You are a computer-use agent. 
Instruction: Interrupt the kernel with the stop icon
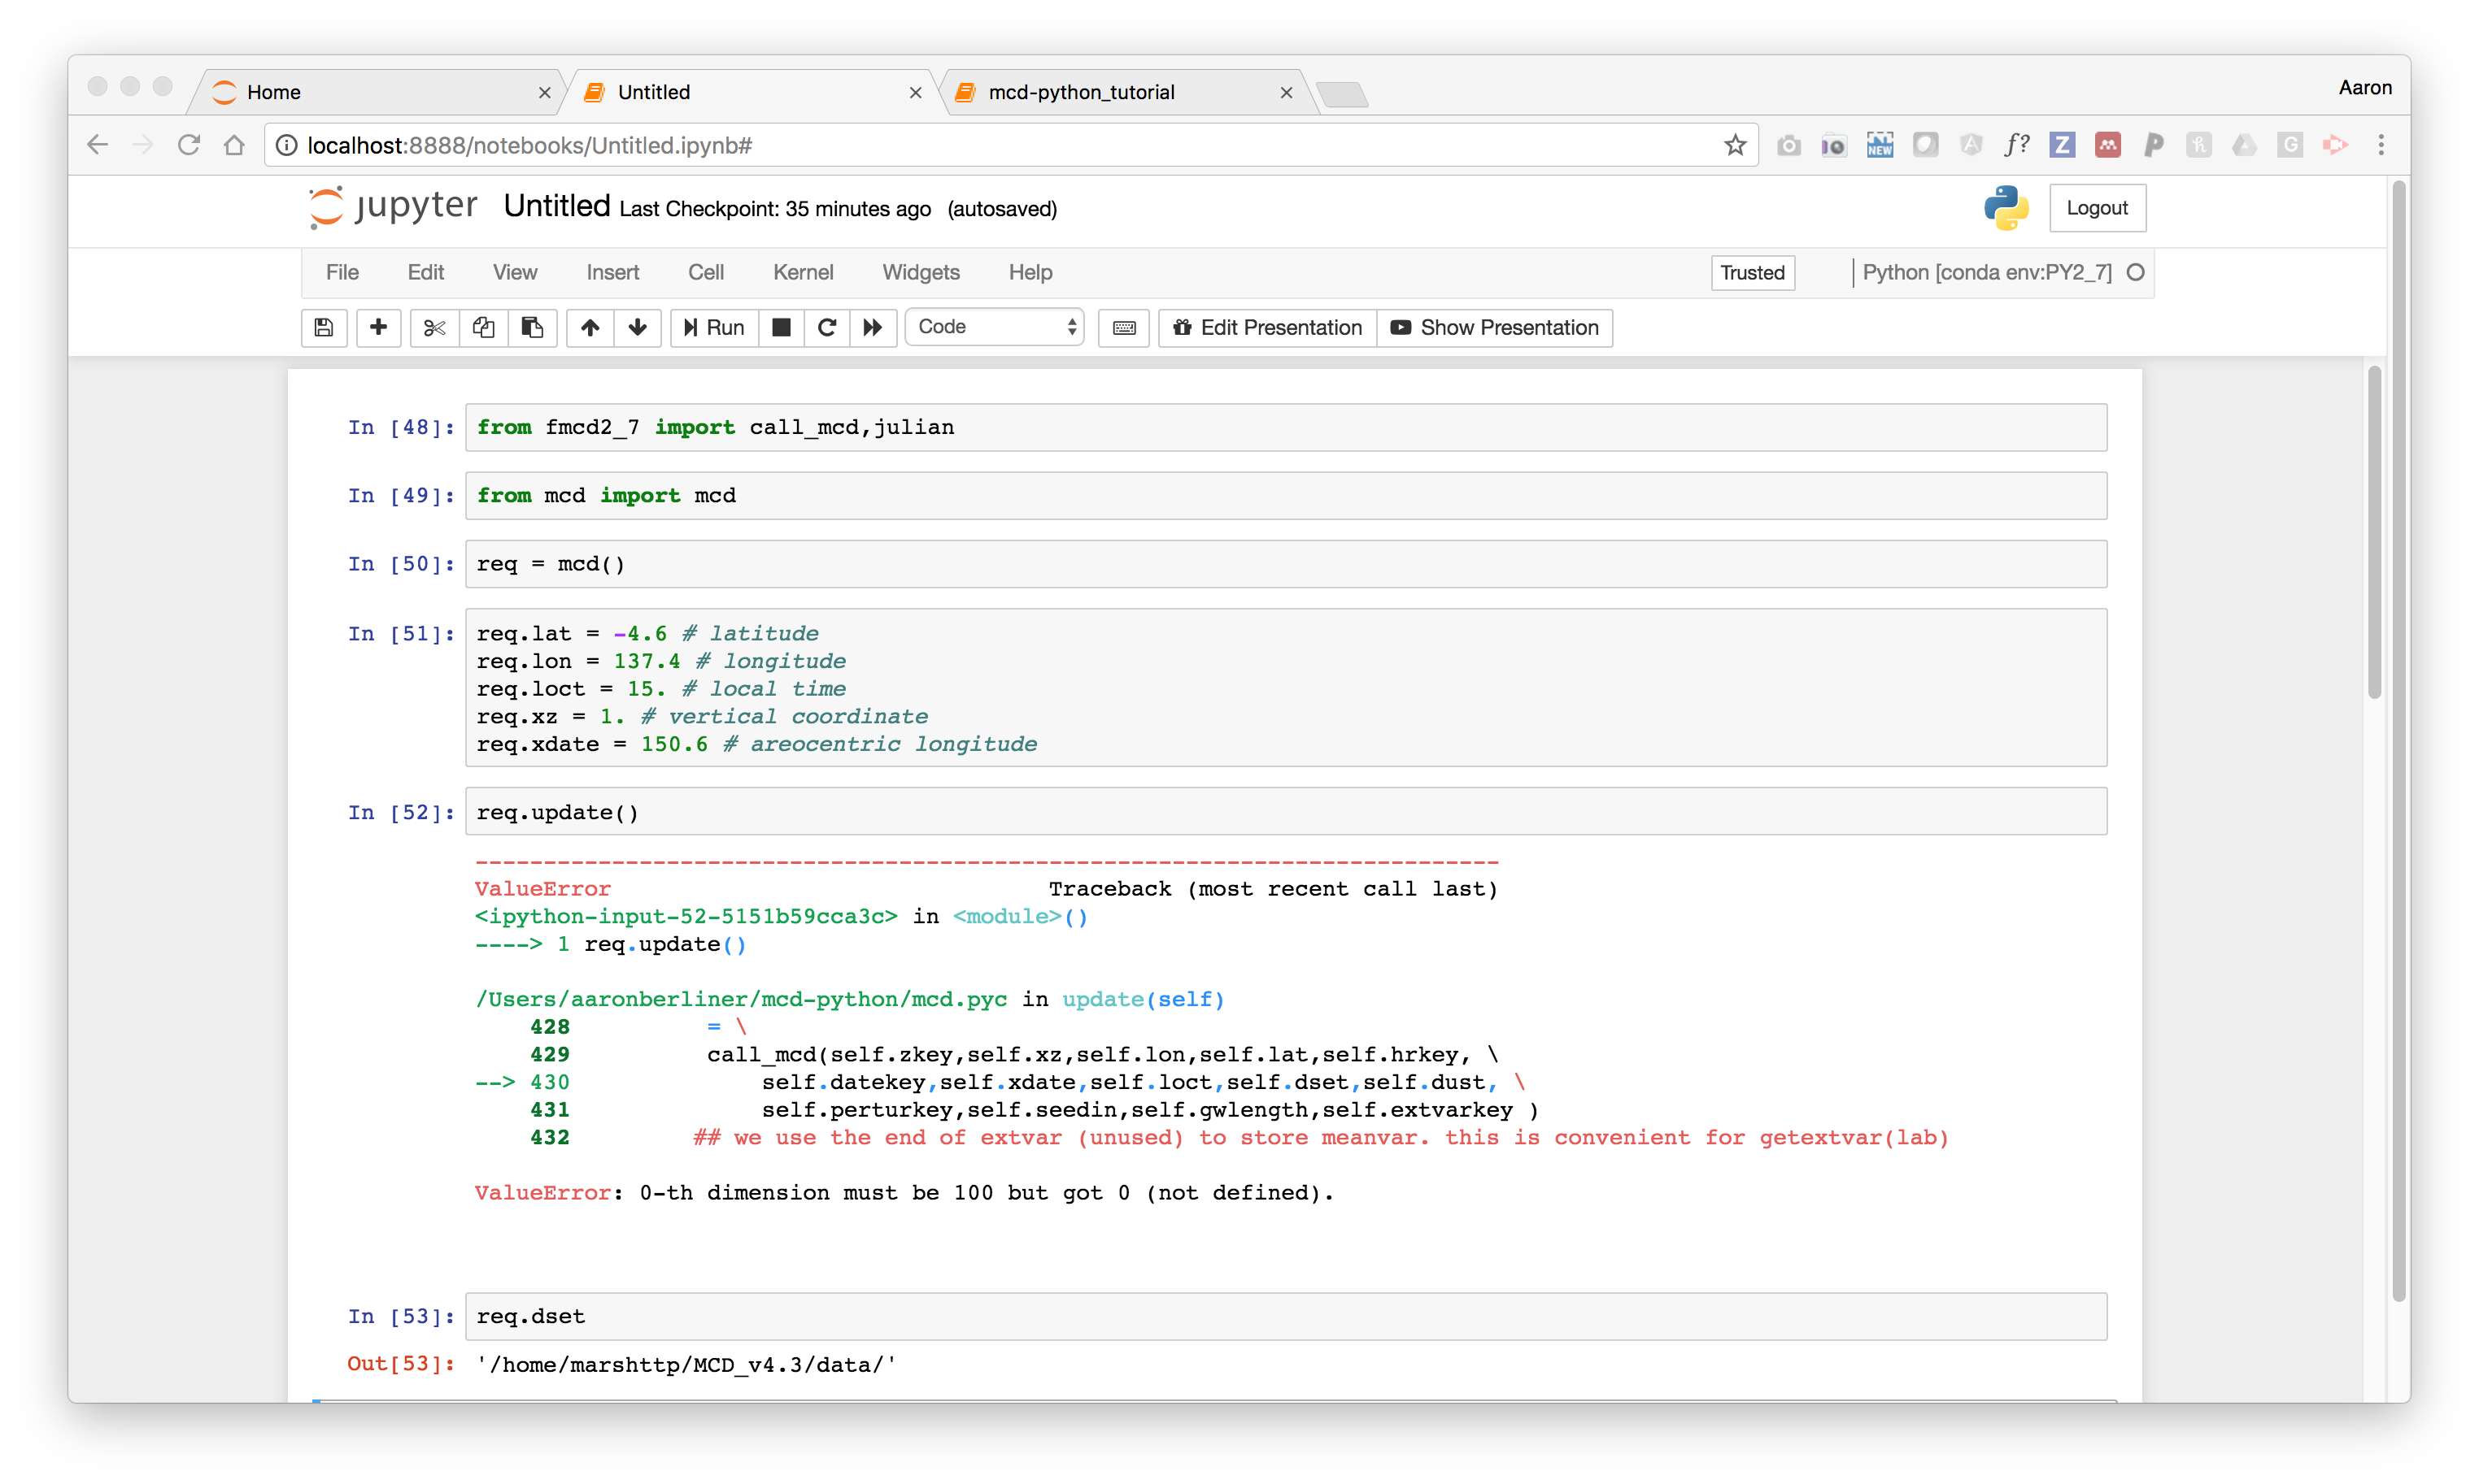coord(781,327)
